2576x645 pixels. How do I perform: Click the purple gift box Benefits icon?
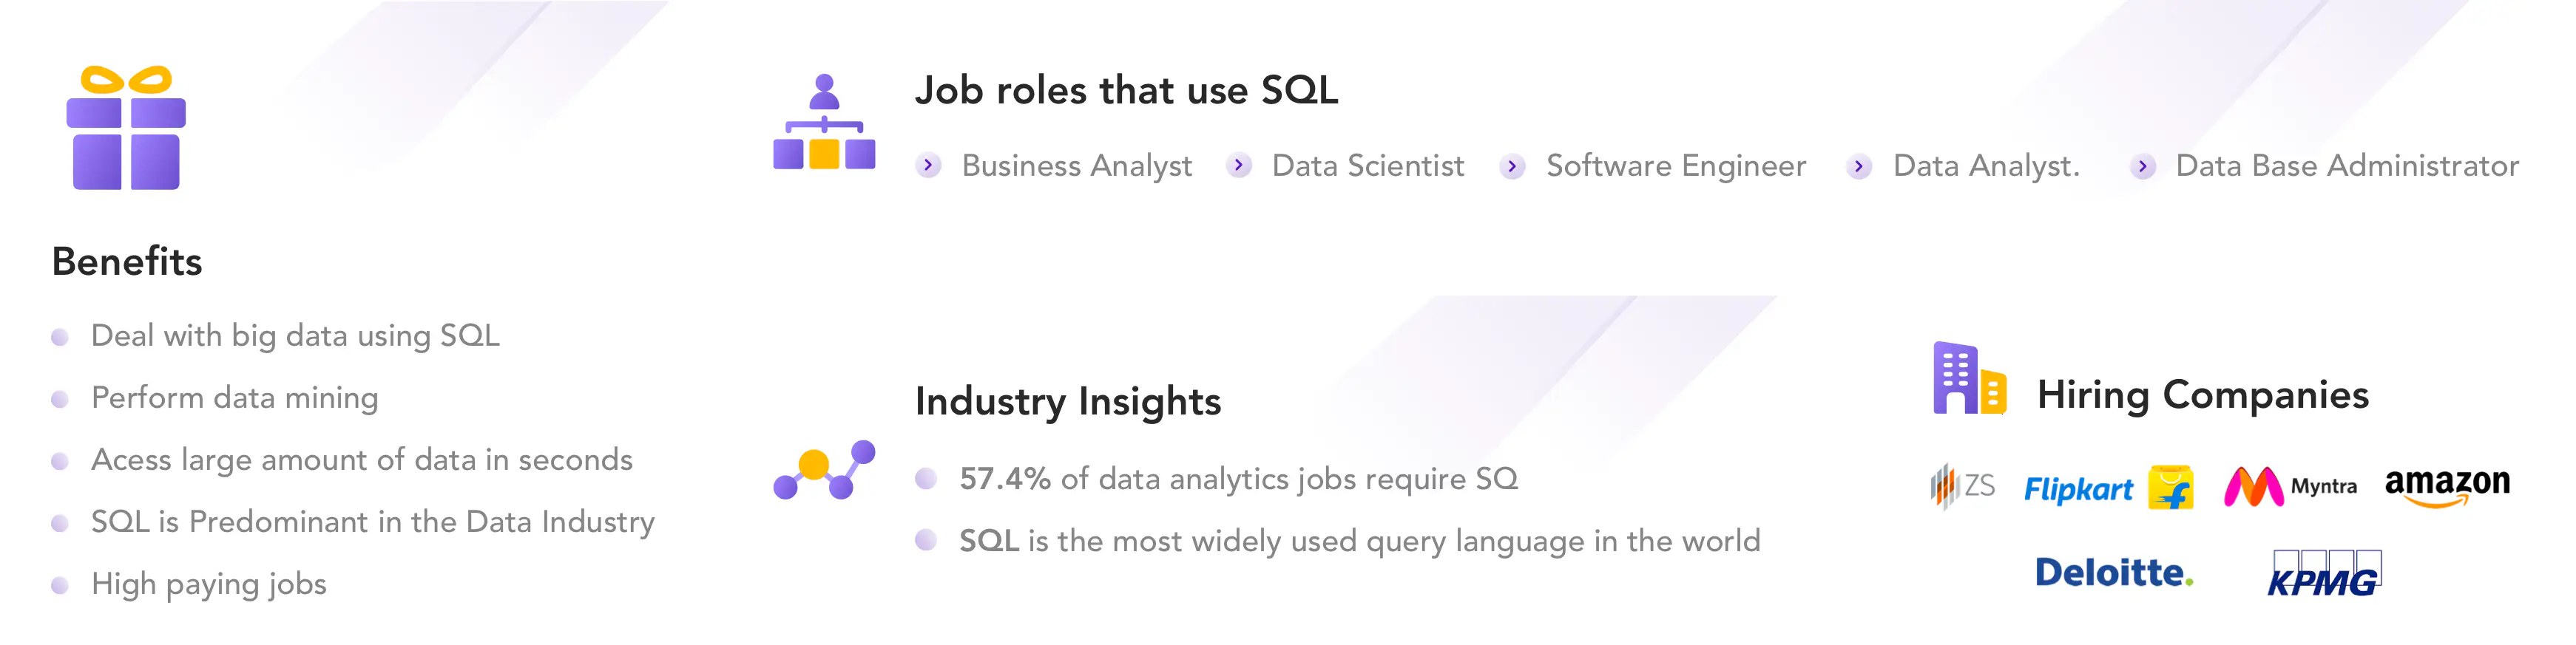(x=126, y=129)
